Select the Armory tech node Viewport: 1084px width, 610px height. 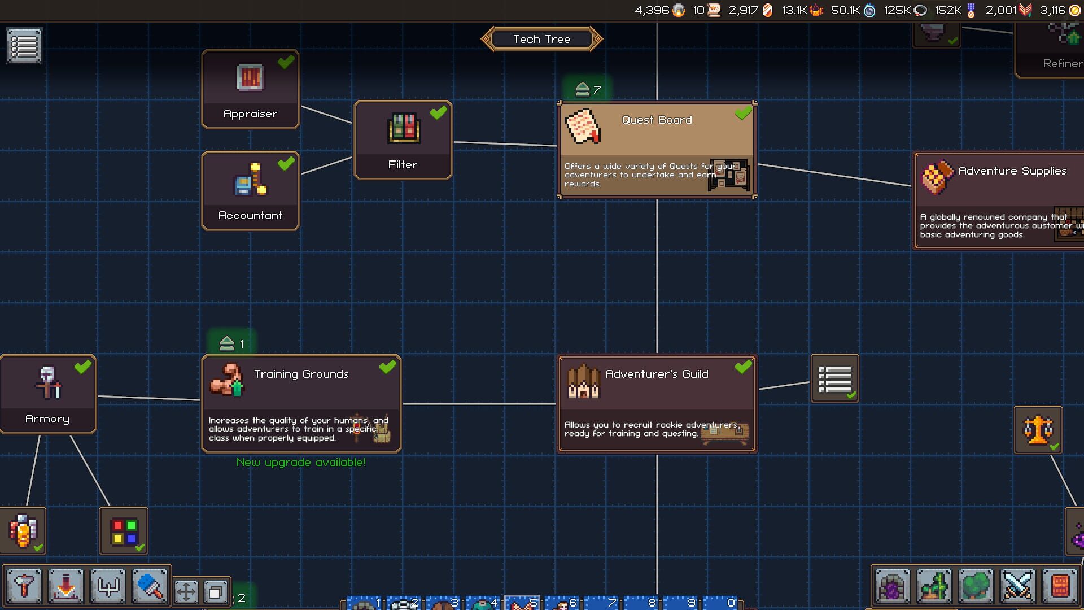tap(48, 394)
